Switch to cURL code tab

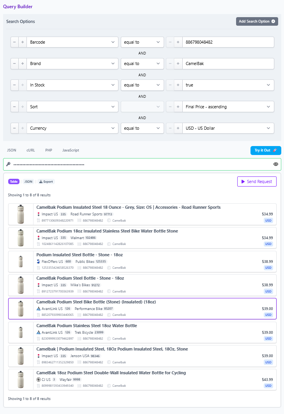(31, 150)
